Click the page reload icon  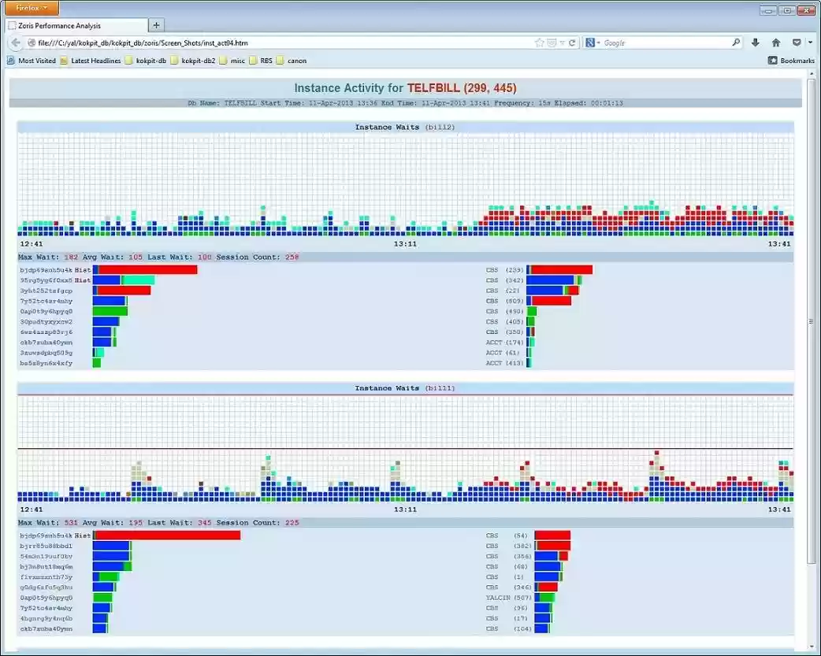[x=572, y=43]
